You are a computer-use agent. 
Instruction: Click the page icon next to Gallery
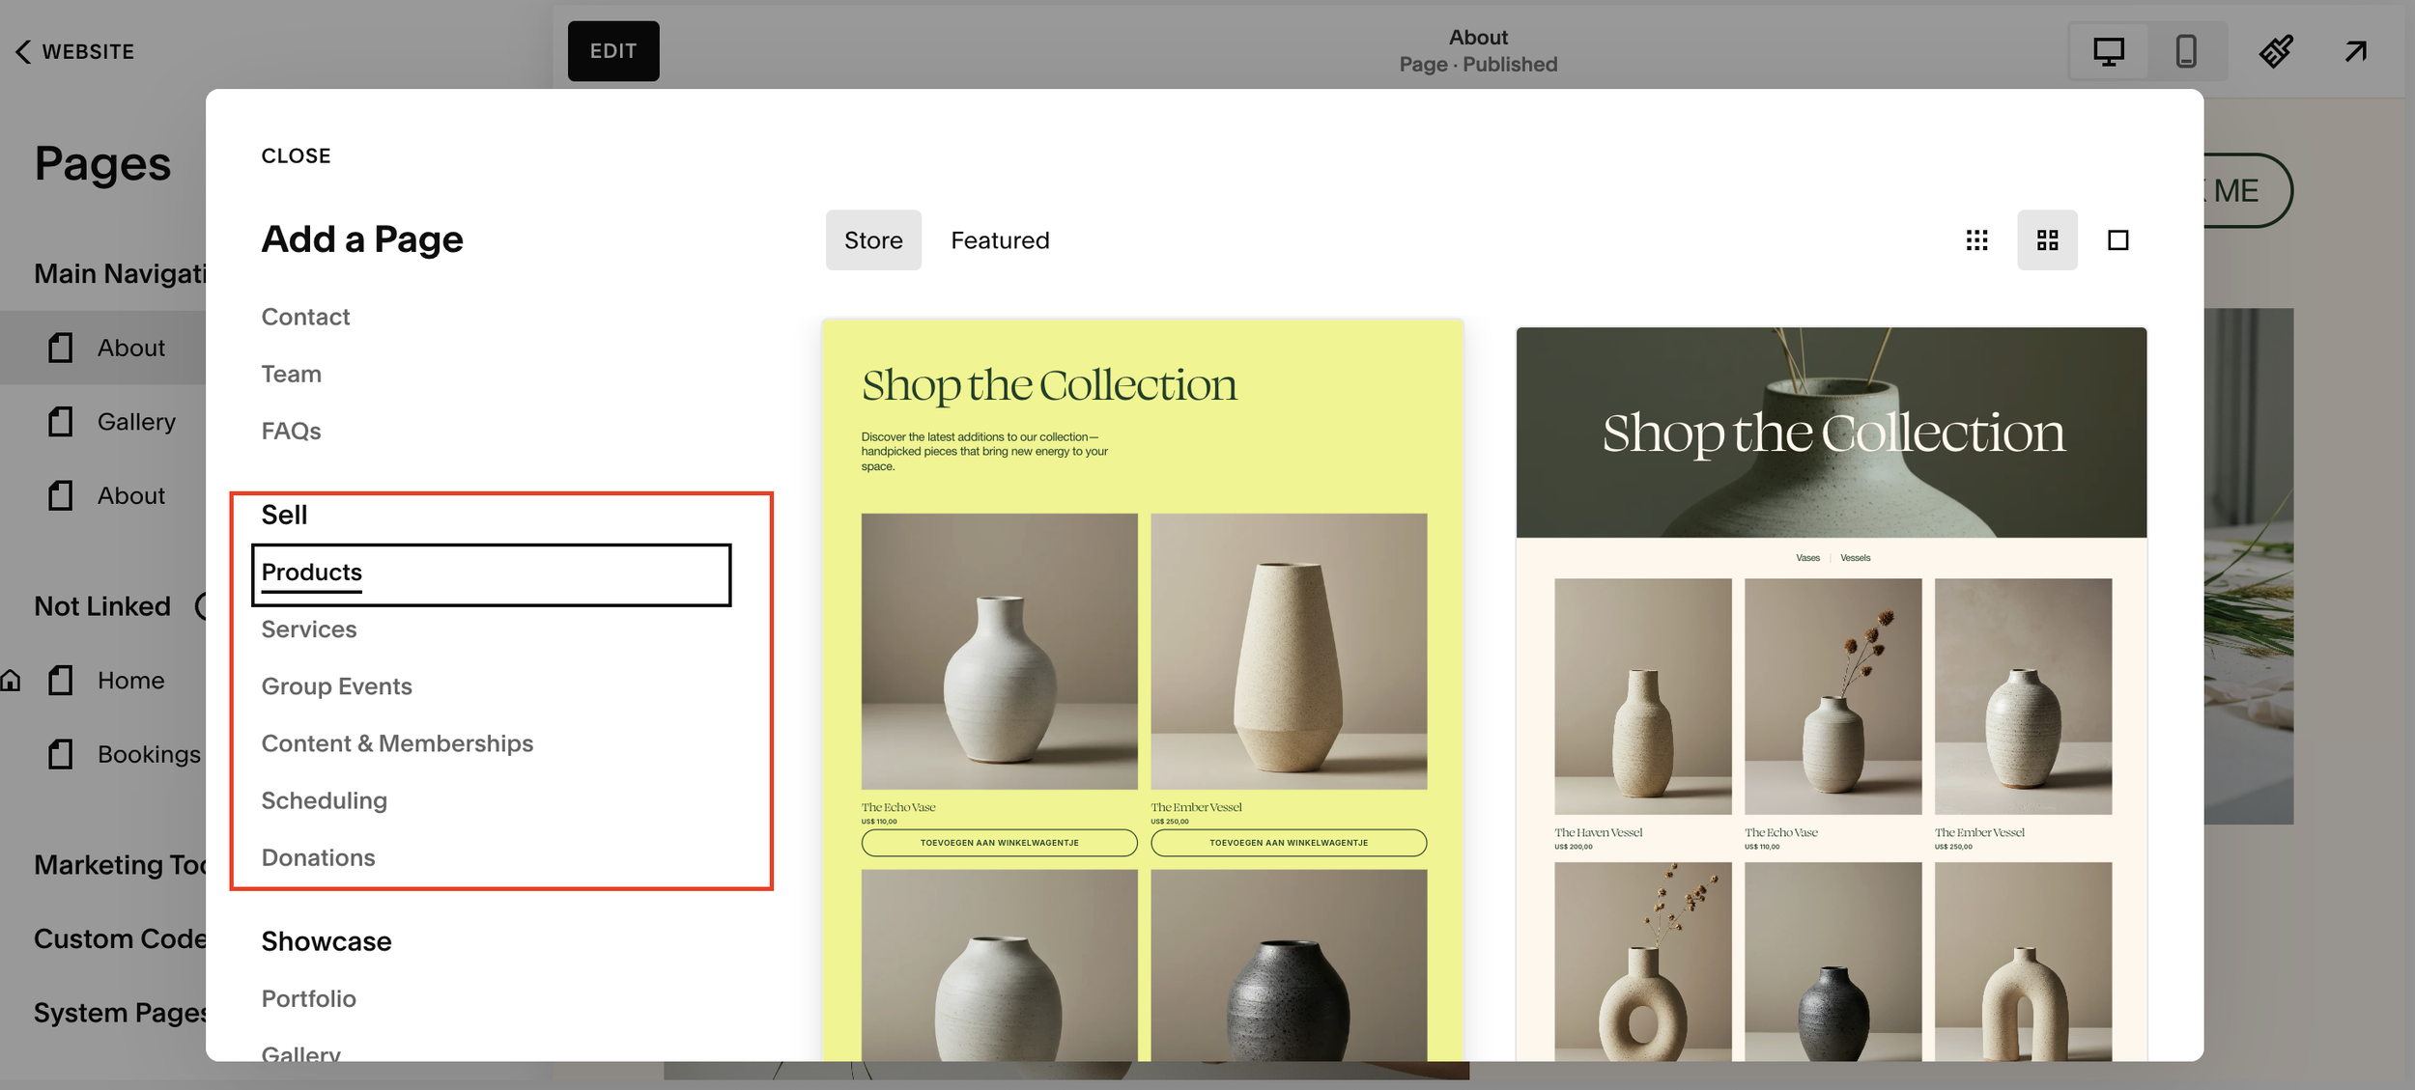[x=60, y=421]
